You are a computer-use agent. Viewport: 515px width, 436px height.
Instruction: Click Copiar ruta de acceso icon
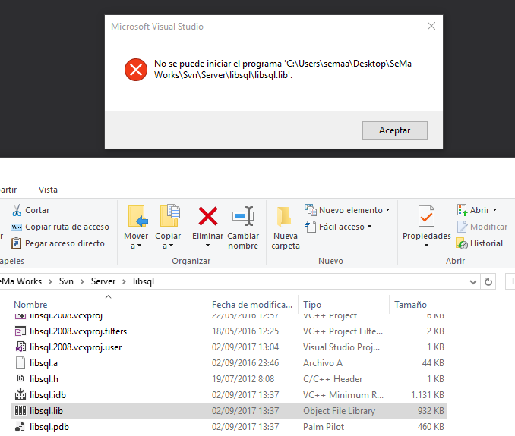[x=17, y=227]
